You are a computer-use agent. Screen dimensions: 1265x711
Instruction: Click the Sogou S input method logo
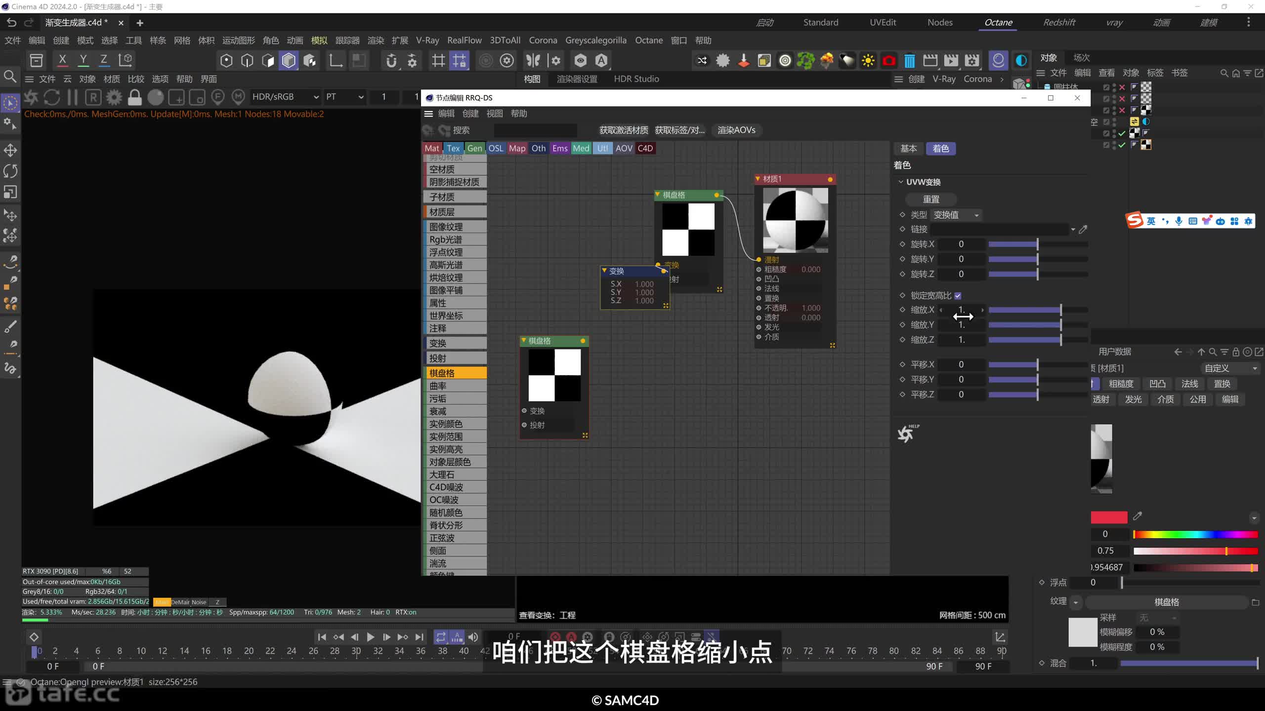tap(1135, 220)
